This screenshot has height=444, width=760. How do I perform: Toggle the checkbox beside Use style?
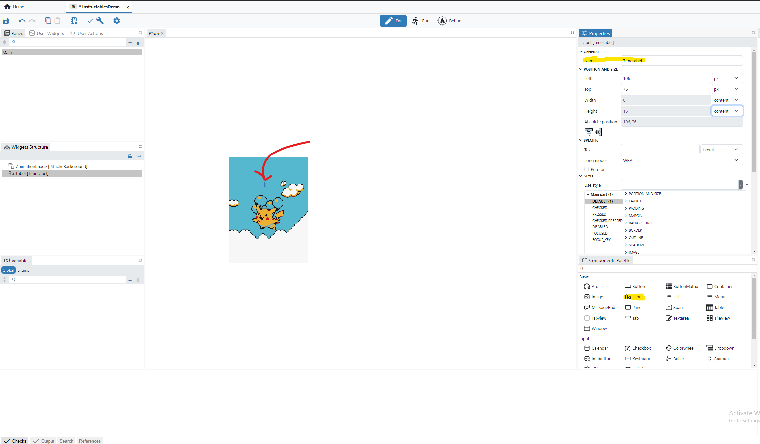point(747,183)
